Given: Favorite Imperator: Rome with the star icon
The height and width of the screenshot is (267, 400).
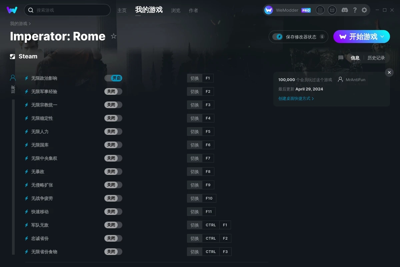Looking at the screenshot, I should [x=114, y=36].
